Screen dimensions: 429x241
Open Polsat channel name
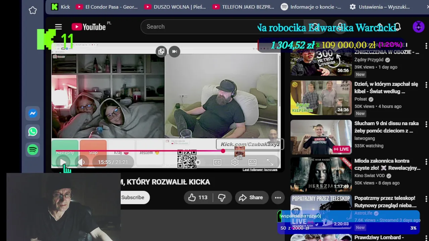click(x=361, y=99)
